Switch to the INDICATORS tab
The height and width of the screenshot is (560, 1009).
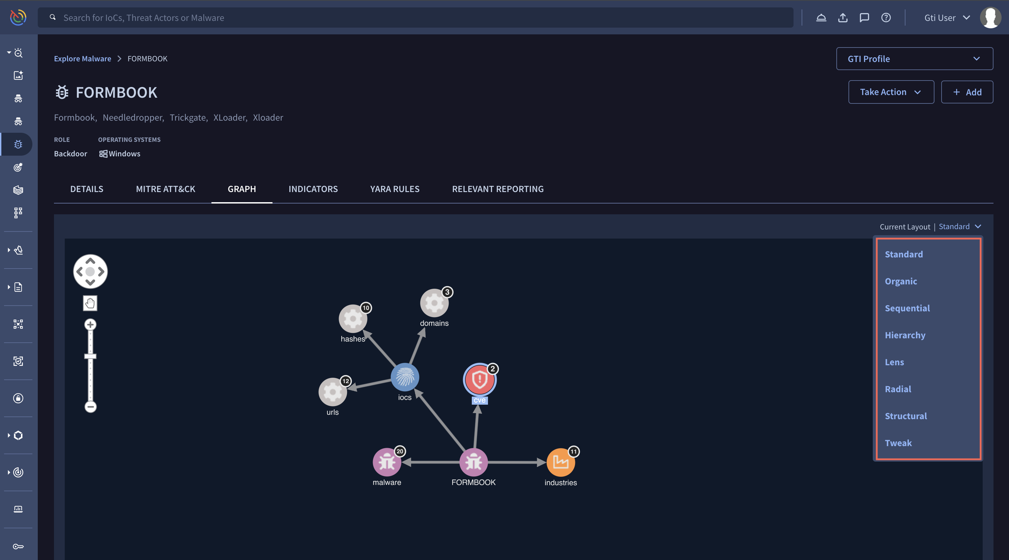(x=313, y=189)
